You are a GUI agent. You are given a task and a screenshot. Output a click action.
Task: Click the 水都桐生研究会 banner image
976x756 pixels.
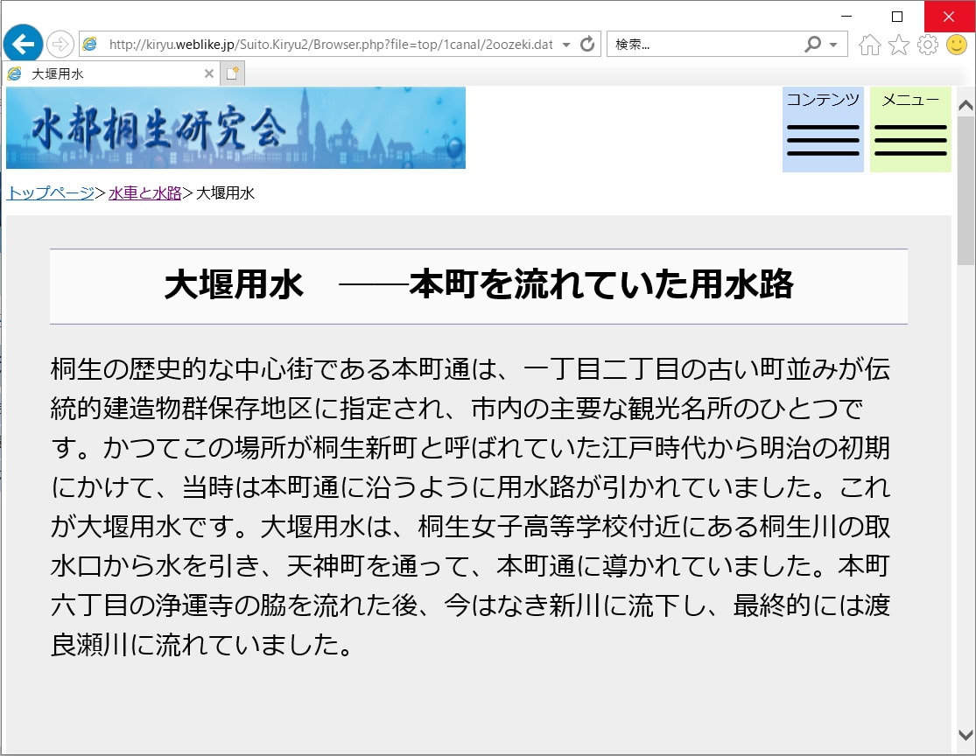click(236, 128)
